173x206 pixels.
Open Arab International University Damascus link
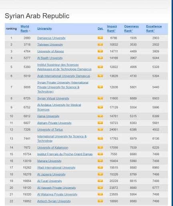64,76
